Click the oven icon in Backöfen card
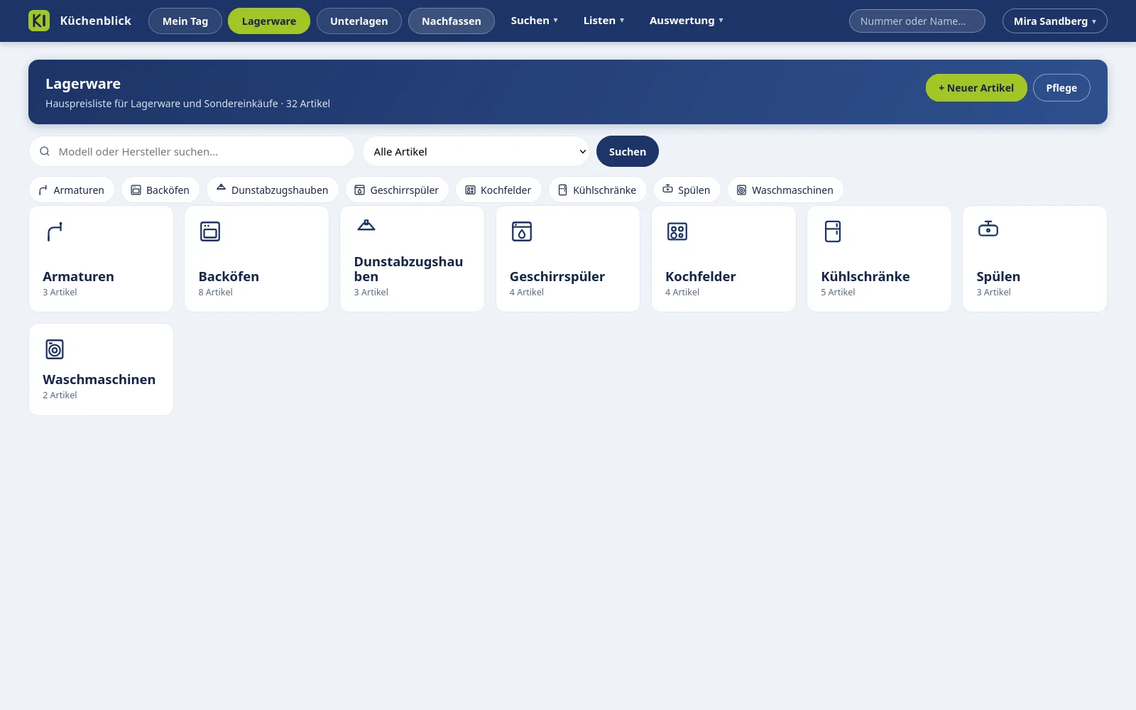This screenshot has height=710, width=1136. (210, 231)
